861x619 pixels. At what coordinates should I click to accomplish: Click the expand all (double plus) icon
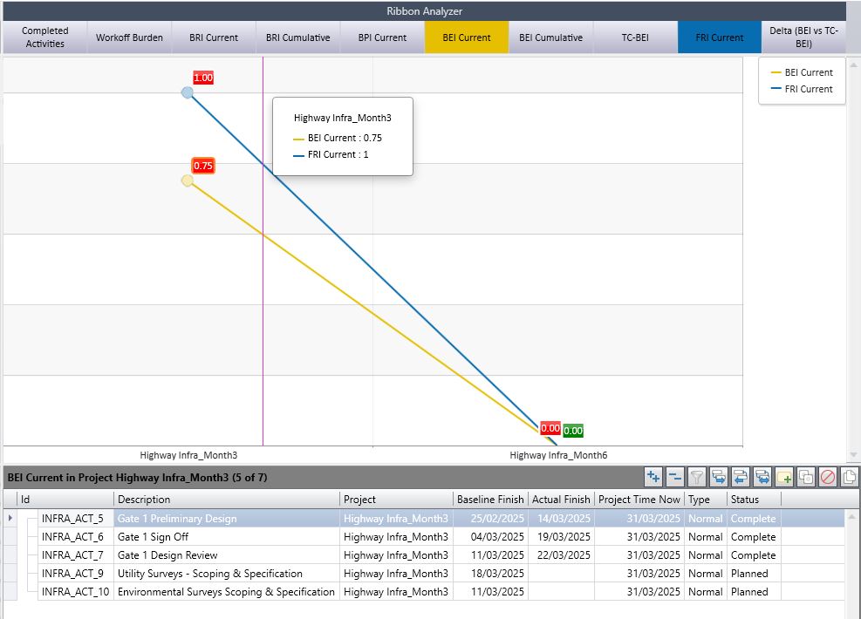click(x=653, y=477)
